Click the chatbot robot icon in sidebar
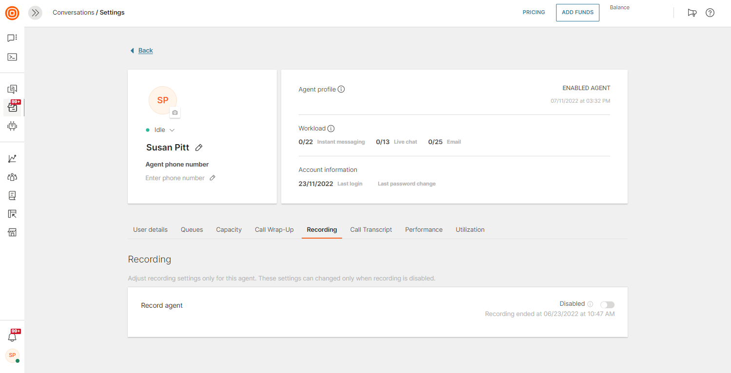731x373 pixels. [x=12, y=126]
